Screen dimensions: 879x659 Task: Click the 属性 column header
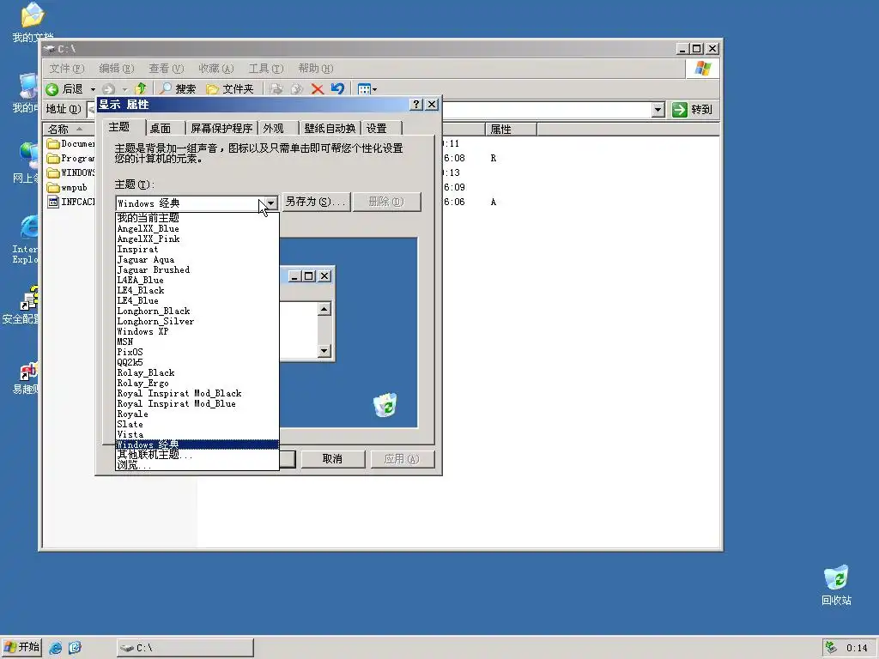(x=511, y=130)
